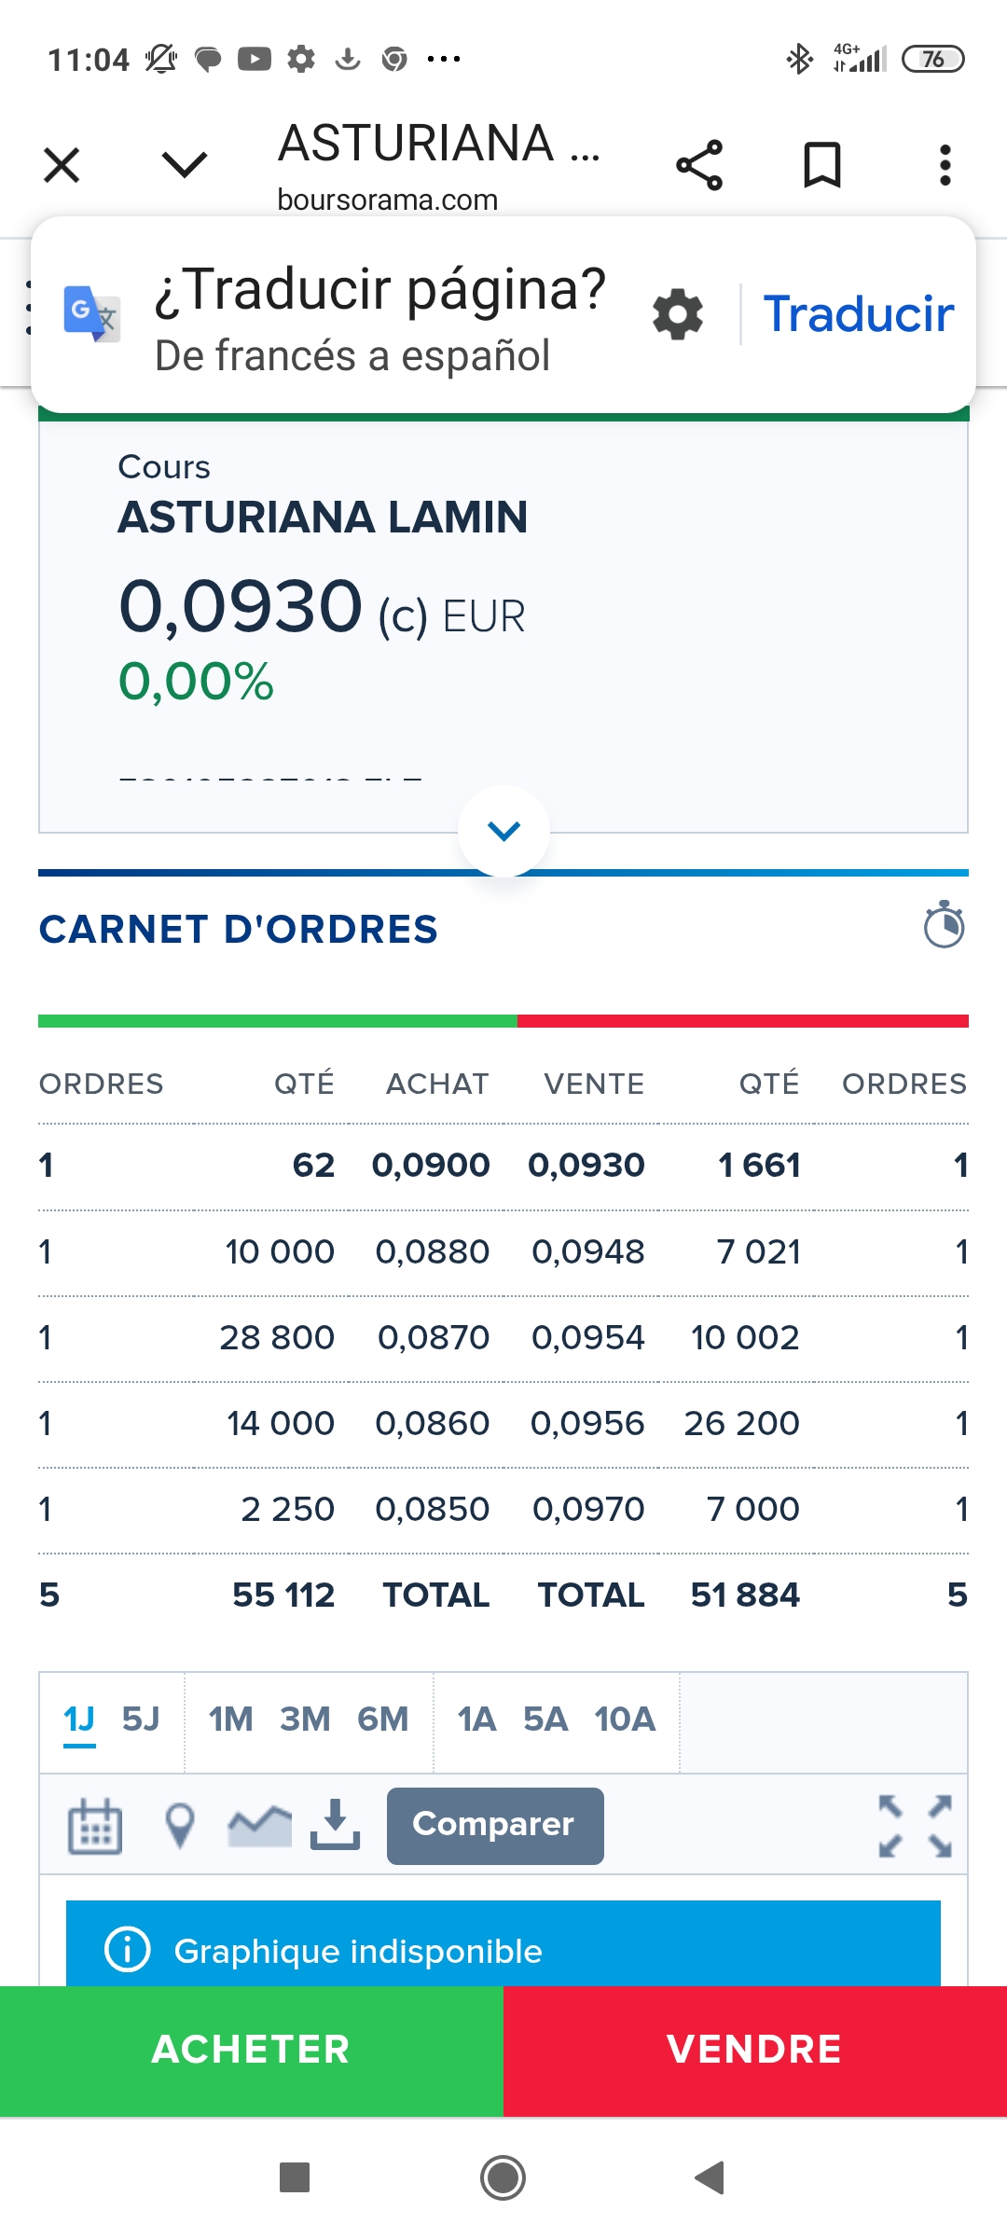The height and width of the screenshot is (2238, 1007).
Task: Expand the quote details with blue chevron
Action: coord(504,831)
